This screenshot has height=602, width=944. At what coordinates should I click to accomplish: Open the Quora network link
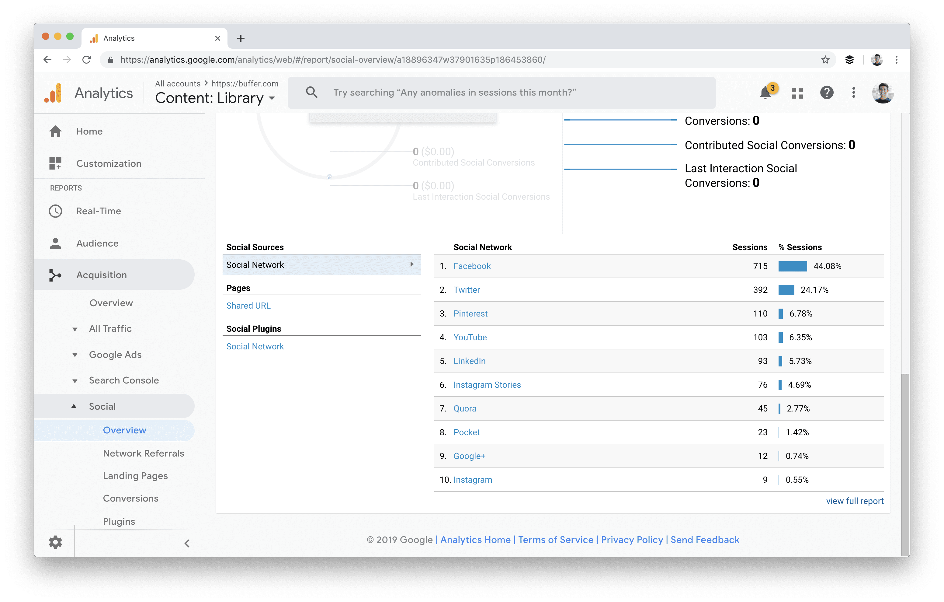pos(465,408)
